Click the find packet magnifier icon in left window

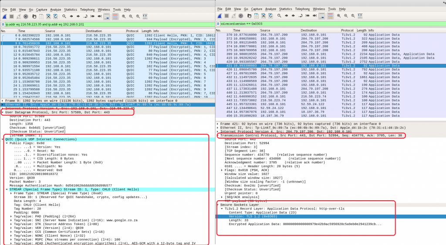point(64,17)
